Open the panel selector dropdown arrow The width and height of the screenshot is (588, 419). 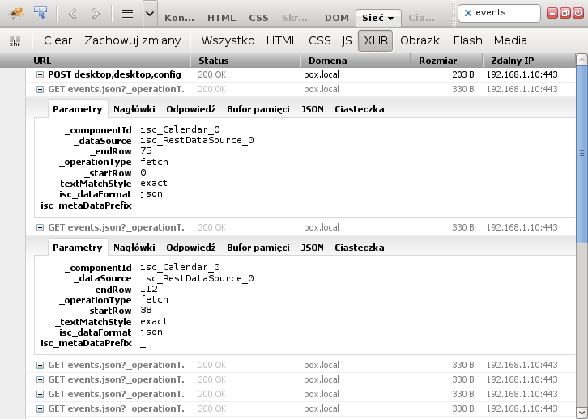(x=150, y=14)
